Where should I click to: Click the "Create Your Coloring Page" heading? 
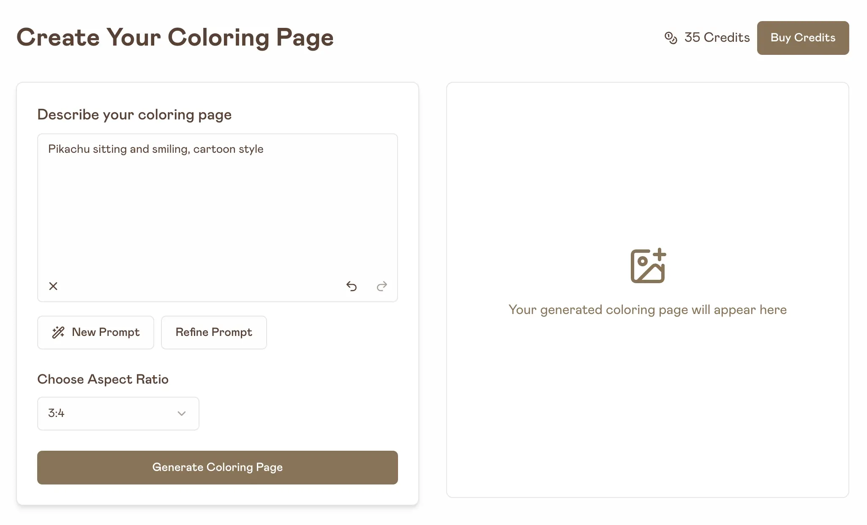pos(175,37)
